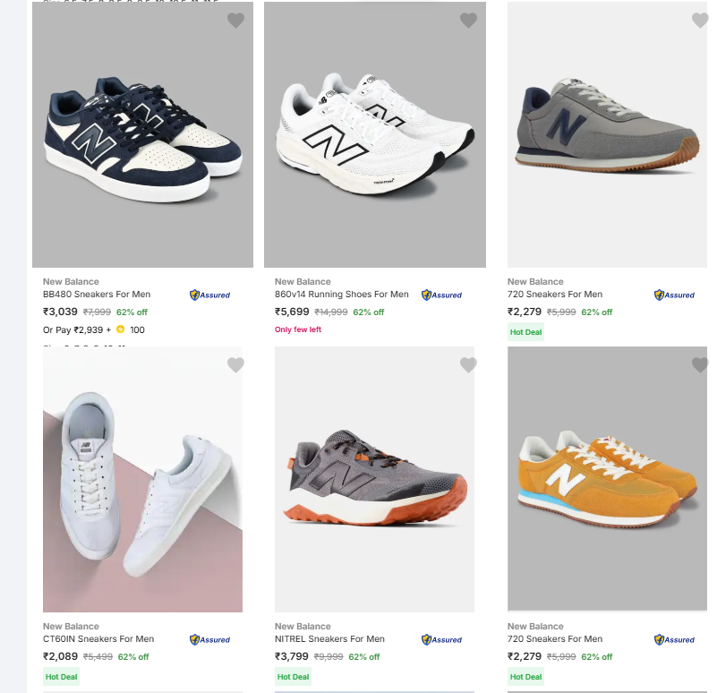
Task: Open BB480 Sneakers For Men link
Action: pos(97,295)
